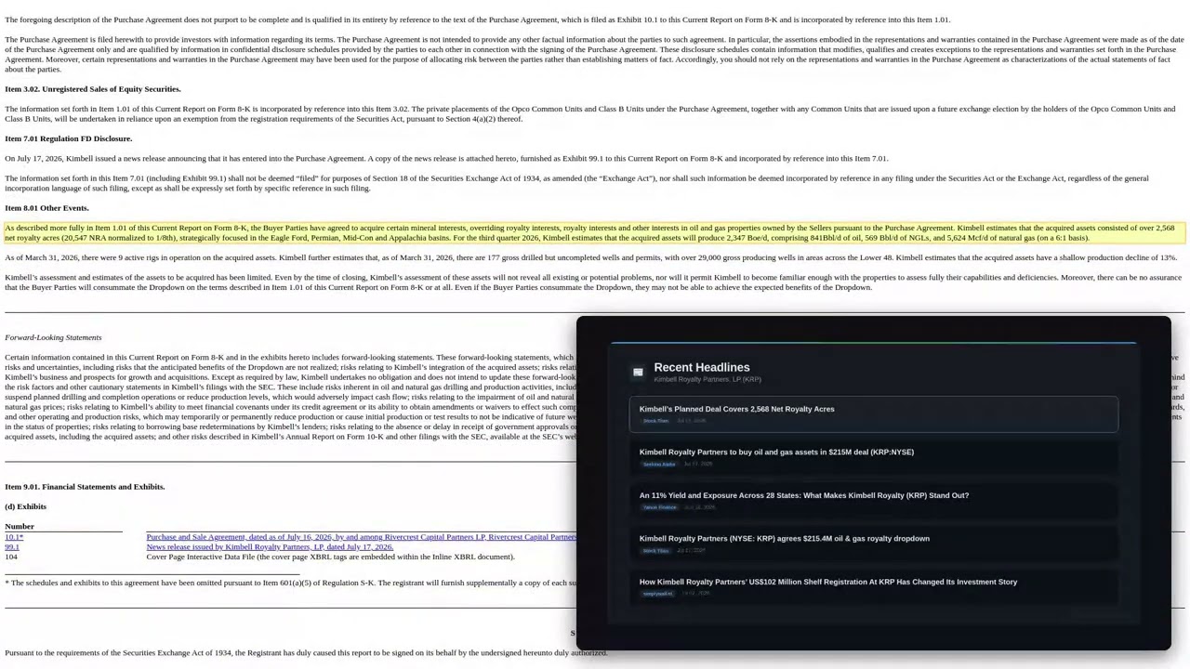Open 'News release issued by Kimbell Royalty Partners' link

pyautogui.click(x=270, y=547)
